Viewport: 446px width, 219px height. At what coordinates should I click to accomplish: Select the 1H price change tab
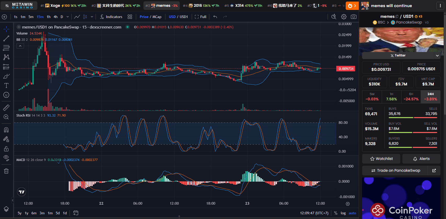click(391, 97)
